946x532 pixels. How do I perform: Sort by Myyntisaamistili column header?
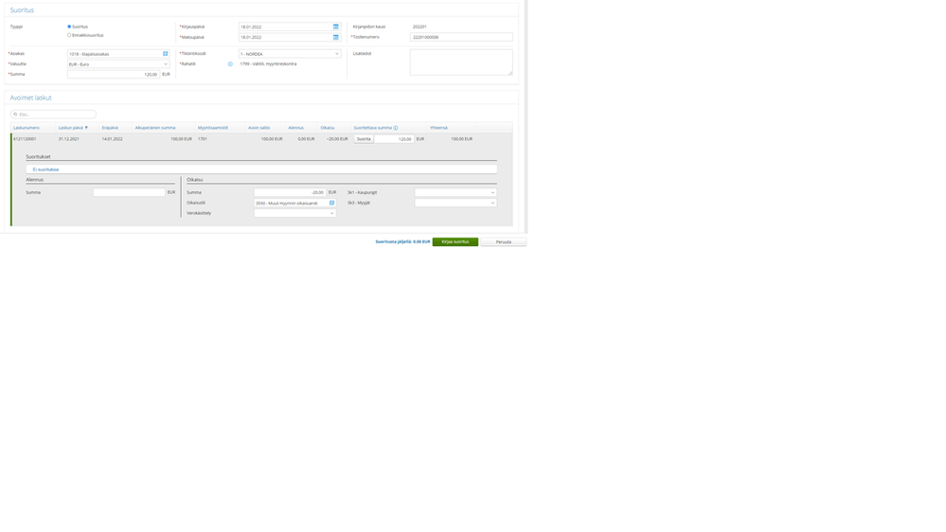pos(213,128)
